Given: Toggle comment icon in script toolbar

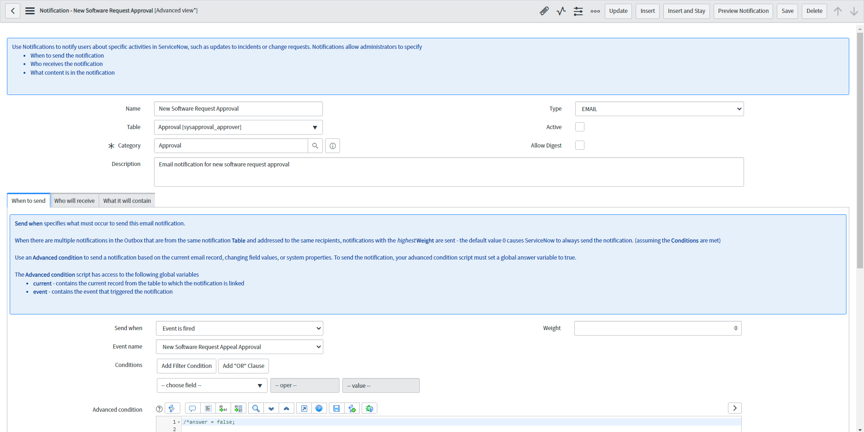Looking at the screenshot, I should [x=192, y=408].
